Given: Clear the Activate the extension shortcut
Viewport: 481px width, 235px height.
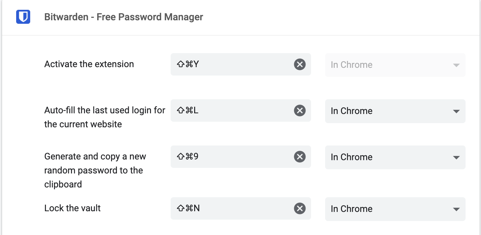Looking at the screenshot, I should click(299, 64).
